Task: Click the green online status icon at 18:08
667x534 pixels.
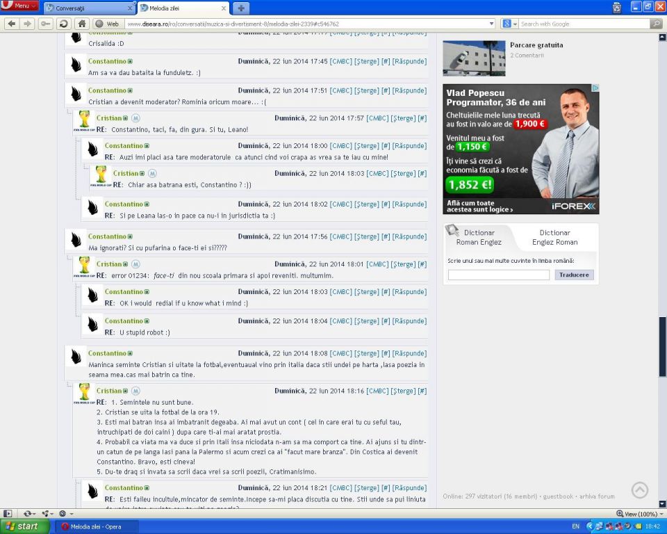Action: coord(130,353)
